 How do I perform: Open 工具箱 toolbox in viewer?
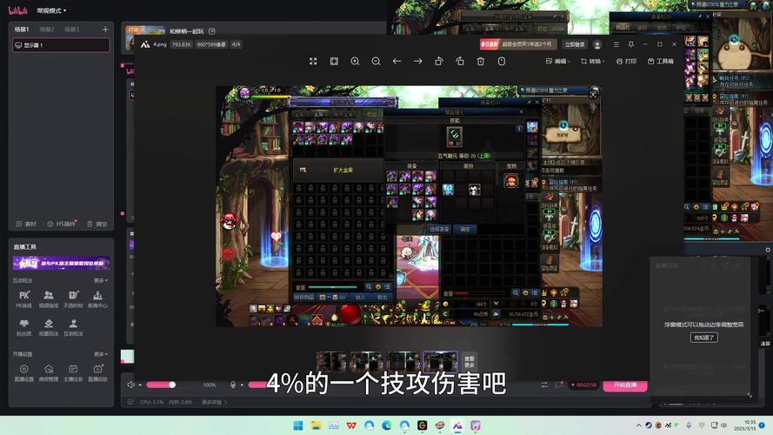pos(661,61)
